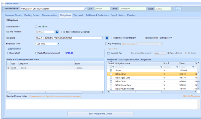
Task: Open the Payroll History tab
Action: 118,15
